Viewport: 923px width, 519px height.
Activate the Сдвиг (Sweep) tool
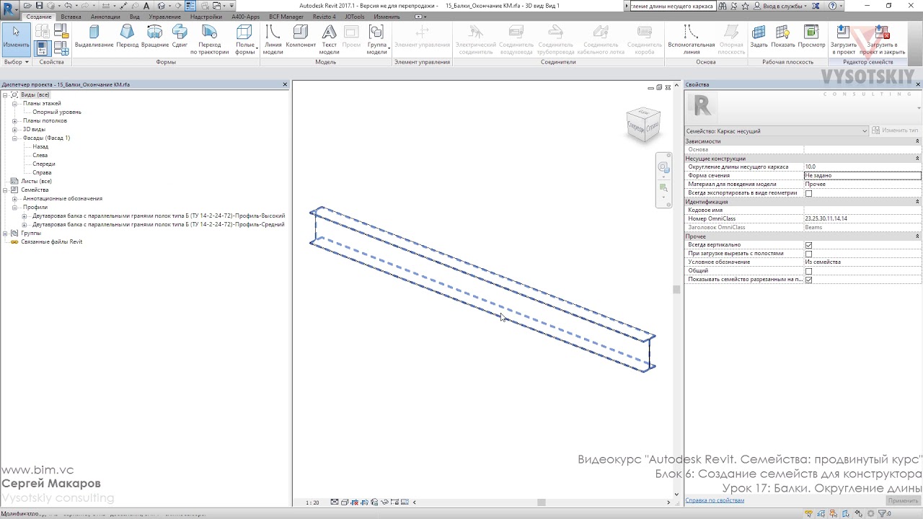click(180, 37)
